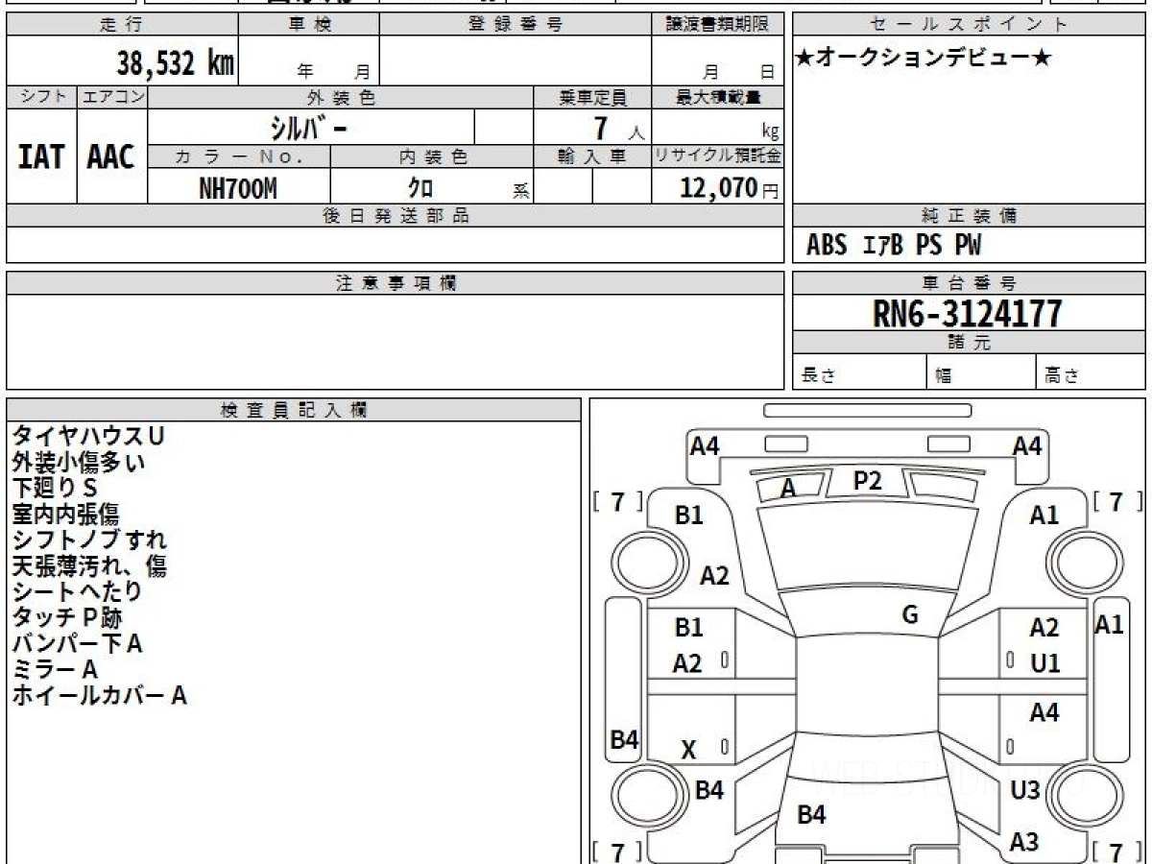This screenshot has width=1152, height=864.
Task: Click the 12,070円 recycle deposit value
Action: coord(729,188)
